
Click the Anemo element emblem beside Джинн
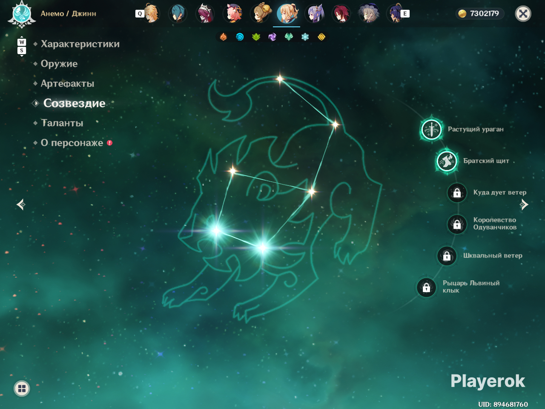pyautogui.click(x=21, y=14)
